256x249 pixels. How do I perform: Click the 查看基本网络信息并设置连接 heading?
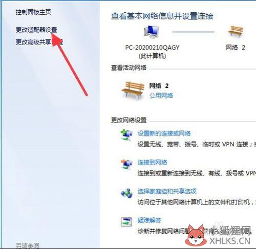pyautogui.click(x=162, y=16)
